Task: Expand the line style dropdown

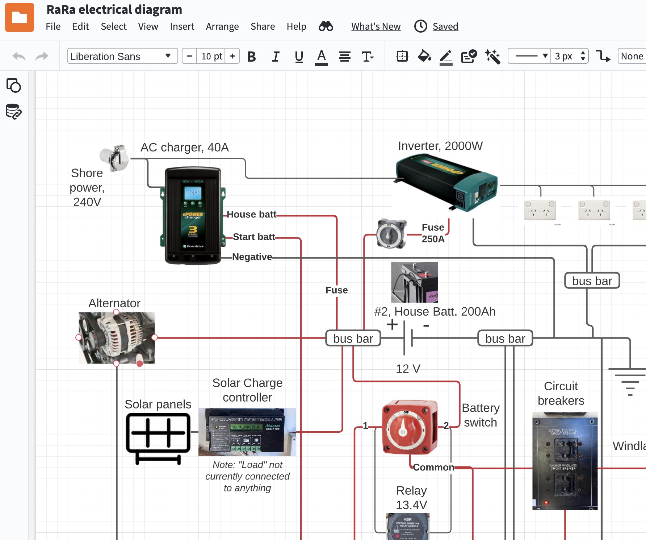Action: pyautogui.click(x=529, y=56)
